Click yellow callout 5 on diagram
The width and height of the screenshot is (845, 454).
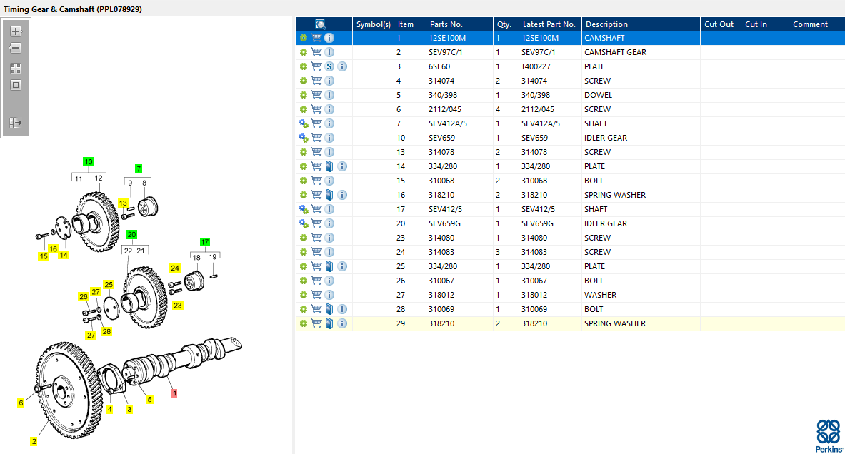tap(150, 400)
